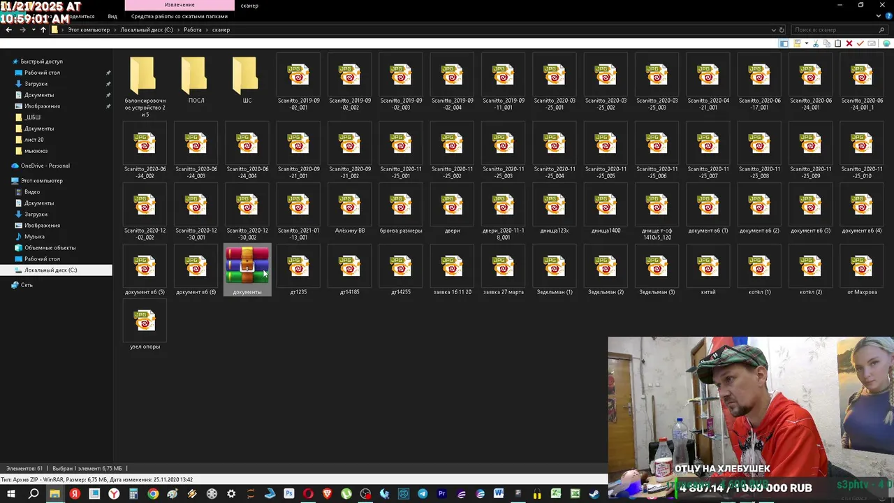Open the "_ШБШ" folder in sidebar
894x503 pixels.
click(32, 117)
